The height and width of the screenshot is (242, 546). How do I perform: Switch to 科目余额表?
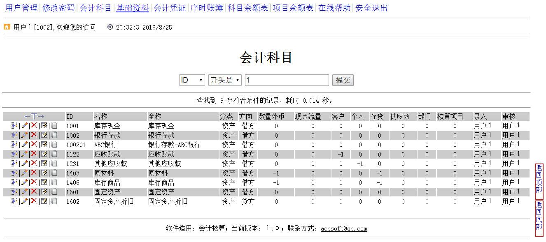(x=247, y=8)
